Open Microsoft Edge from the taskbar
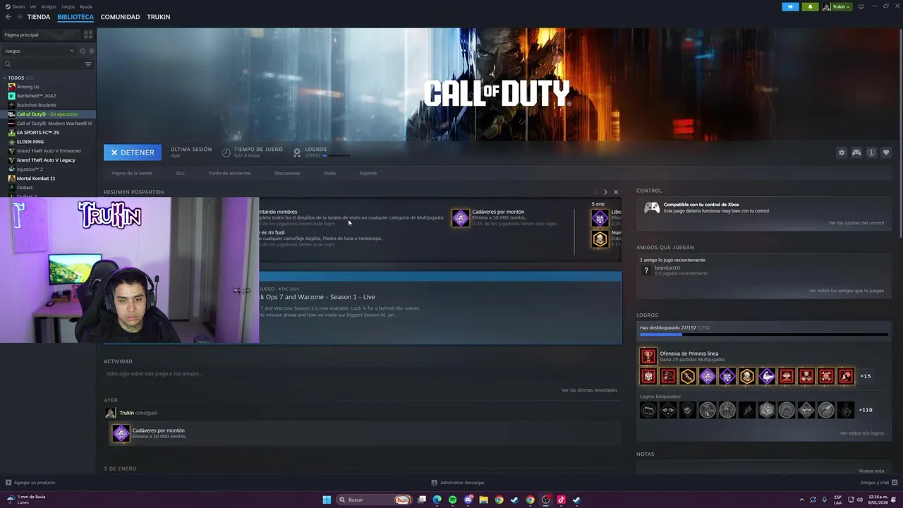 437,500
